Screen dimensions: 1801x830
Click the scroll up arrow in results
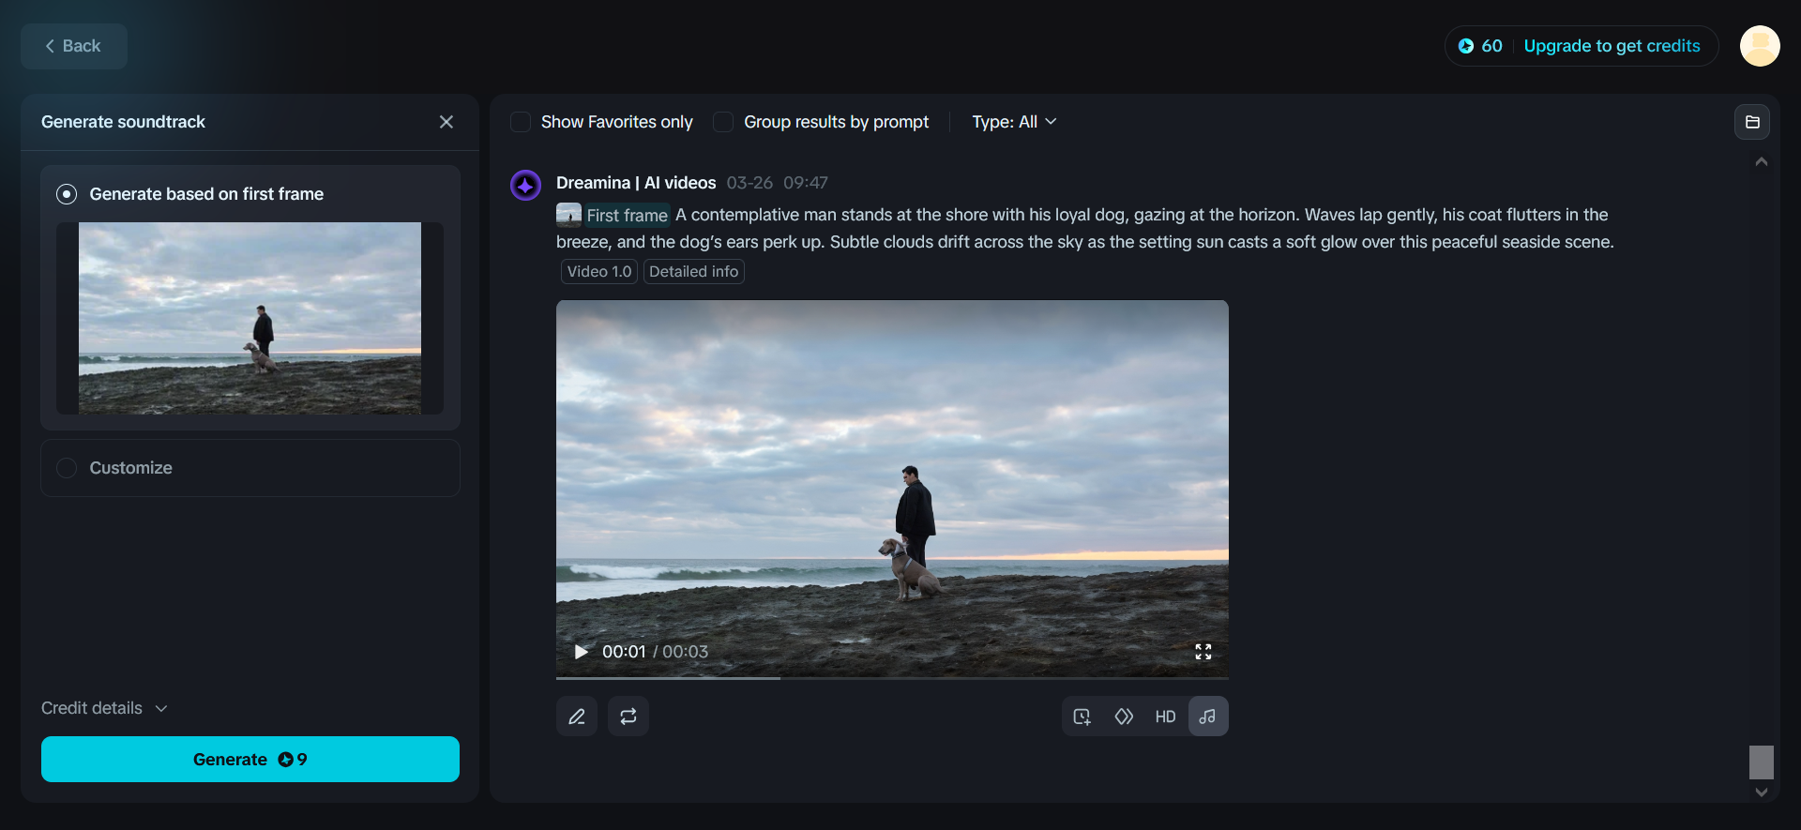coord(1762,162)
